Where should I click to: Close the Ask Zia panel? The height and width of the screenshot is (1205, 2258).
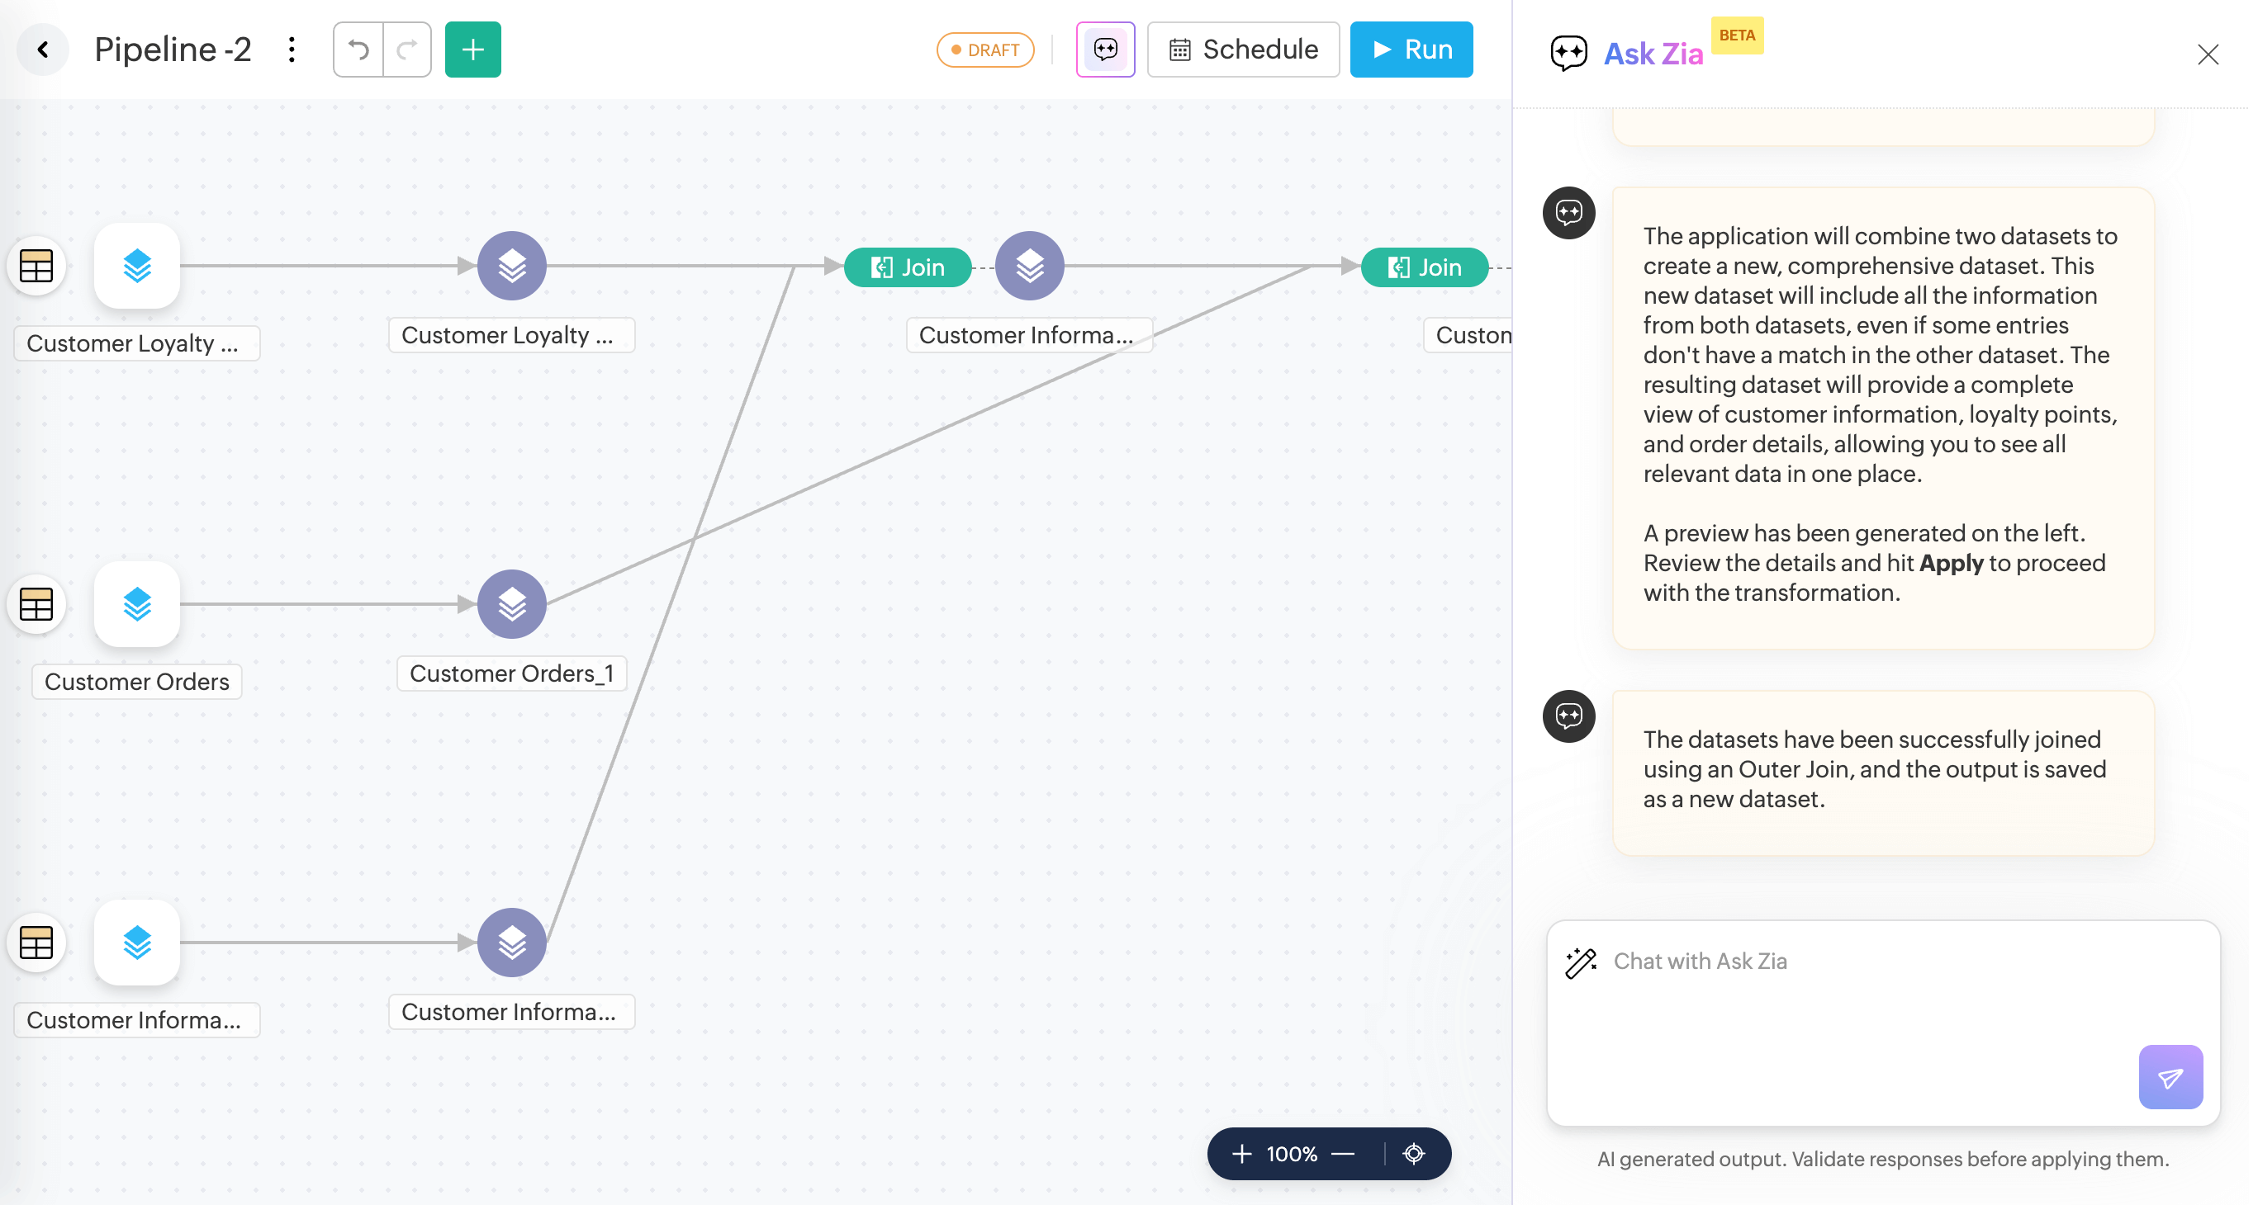[2207, 54]
